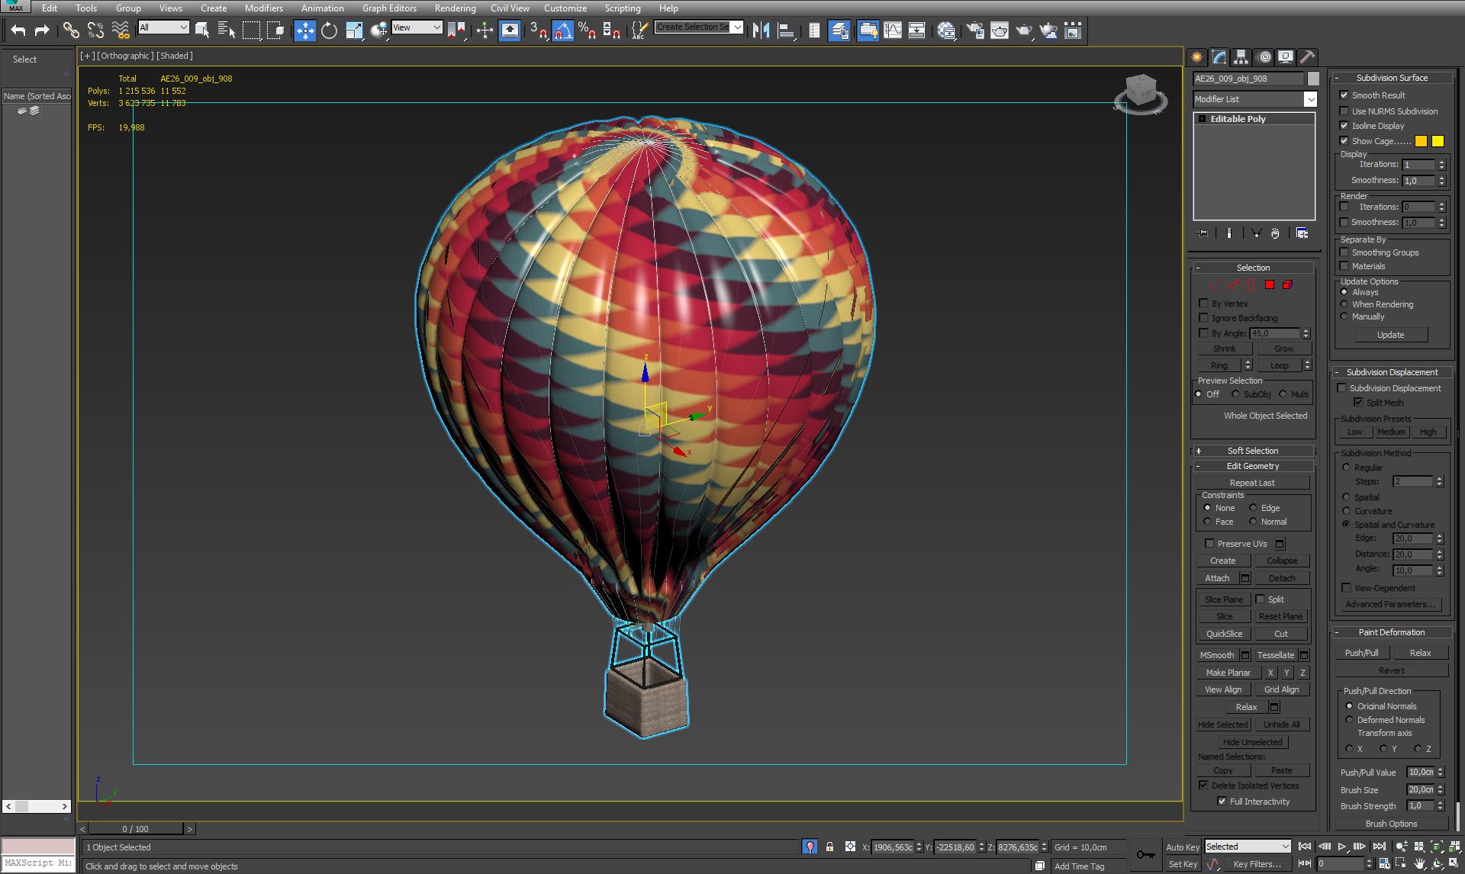Toggle the Angle Snap icon
1465x874 pixels.
pyautogui.click(x=562, y=31)
